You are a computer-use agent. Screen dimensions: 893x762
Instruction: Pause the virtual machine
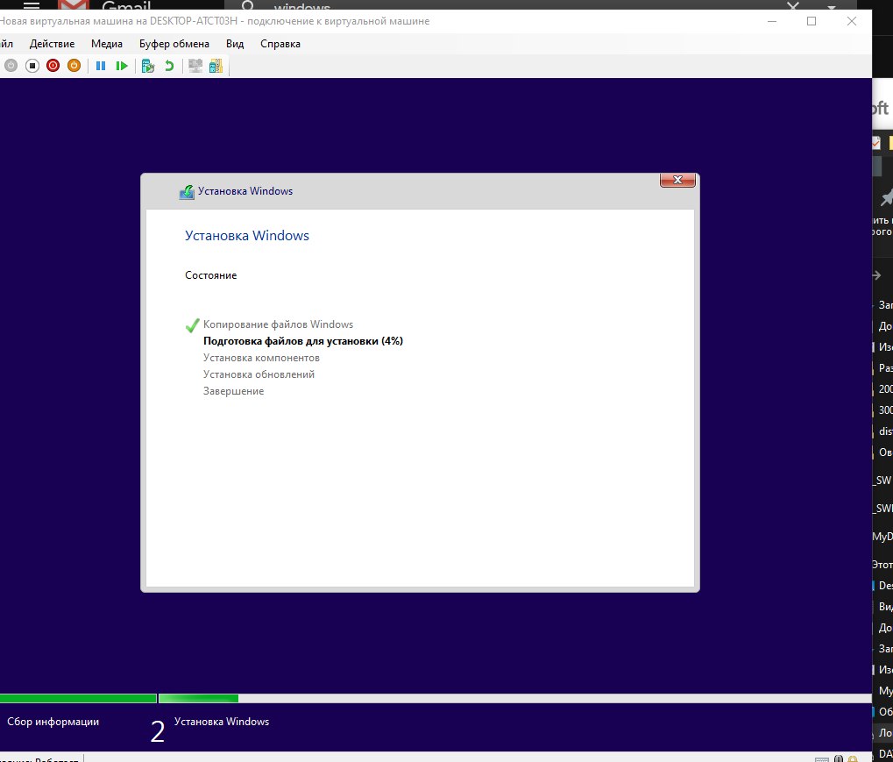101,66
